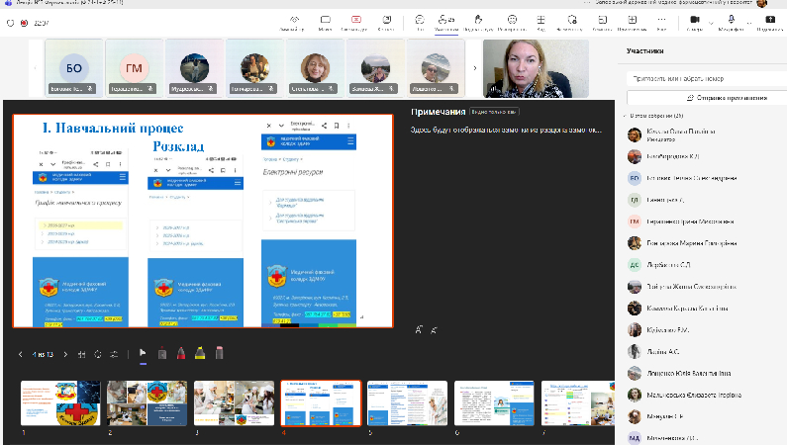This screenshot has height=445, width=787.
Task: Click the red stop presenting icon
Action: [355, 20]
